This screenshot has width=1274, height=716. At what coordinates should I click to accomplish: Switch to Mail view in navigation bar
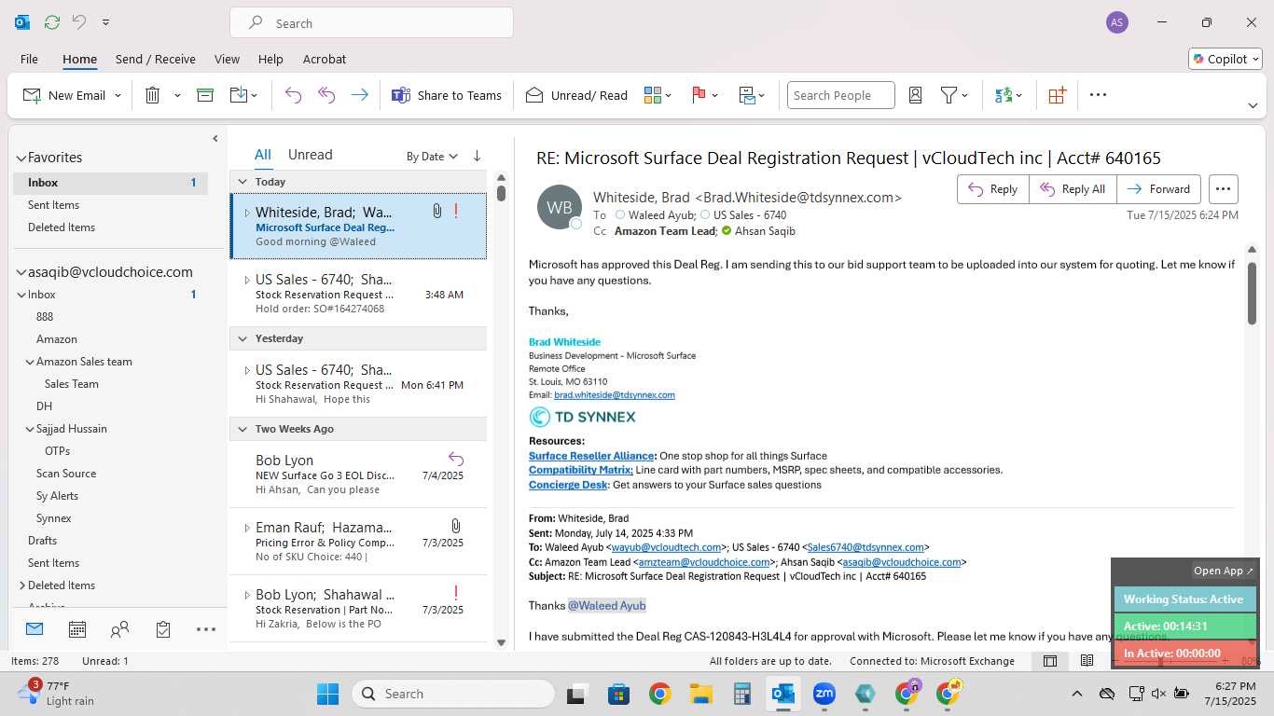35,629
